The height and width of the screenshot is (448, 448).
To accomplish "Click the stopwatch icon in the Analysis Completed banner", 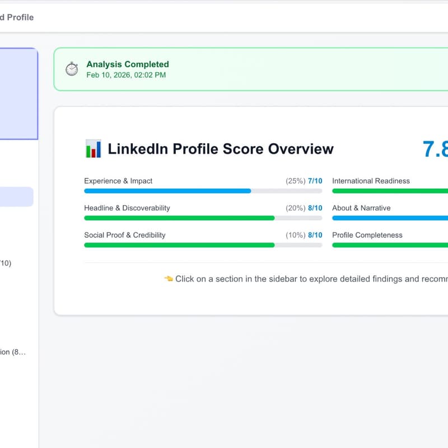I will 71,69.
